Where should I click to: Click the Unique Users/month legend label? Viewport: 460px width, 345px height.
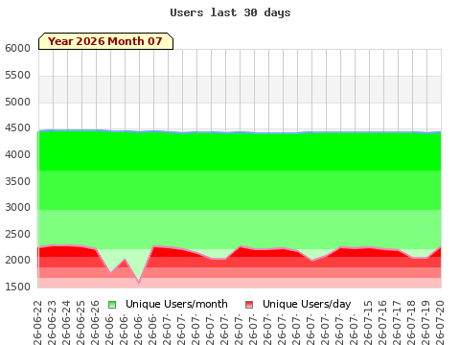(x=176, y=304)
